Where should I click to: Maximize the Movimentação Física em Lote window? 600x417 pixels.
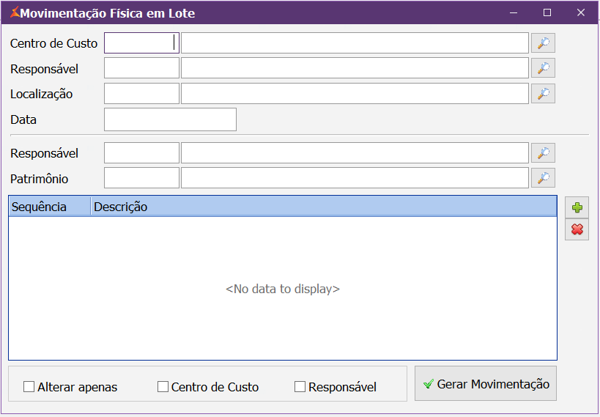pyautogui.click(x=547, y=12)
